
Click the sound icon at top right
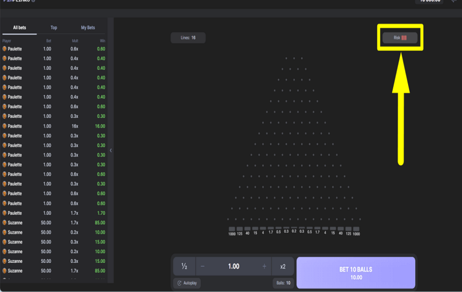pos(454,1)
